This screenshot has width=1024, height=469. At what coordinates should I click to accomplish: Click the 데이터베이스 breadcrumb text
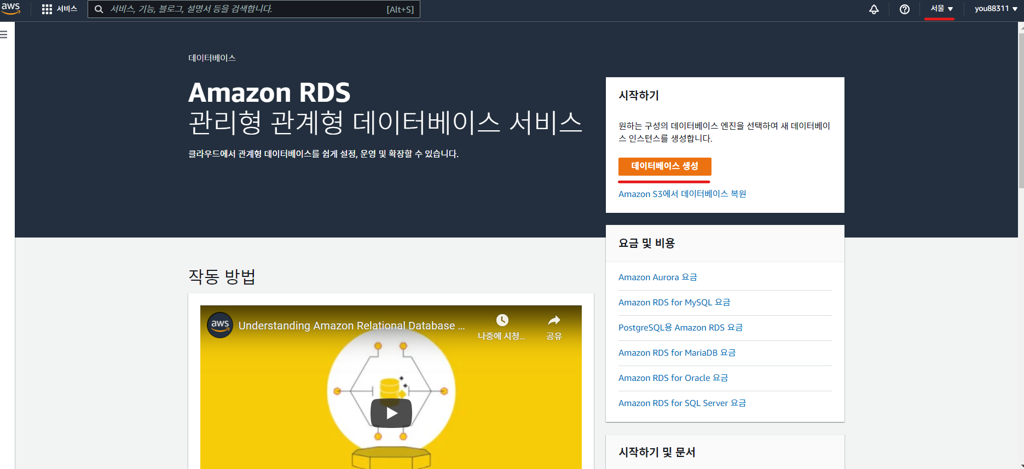click(x=212, y=58)
